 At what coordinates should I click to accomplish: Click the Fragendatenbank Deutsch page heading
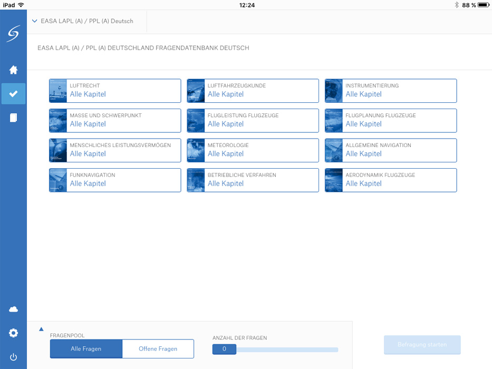143,48
